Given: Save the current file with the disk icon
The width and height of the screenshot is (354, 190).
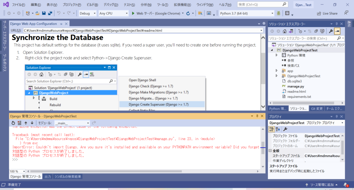Looking at the screenshot, I should coord(44,13).
